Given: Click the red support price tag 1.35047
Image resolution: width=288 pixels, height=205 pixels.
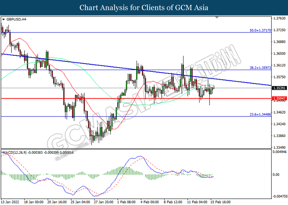Looking at the screenshot, I should (279, 98).
